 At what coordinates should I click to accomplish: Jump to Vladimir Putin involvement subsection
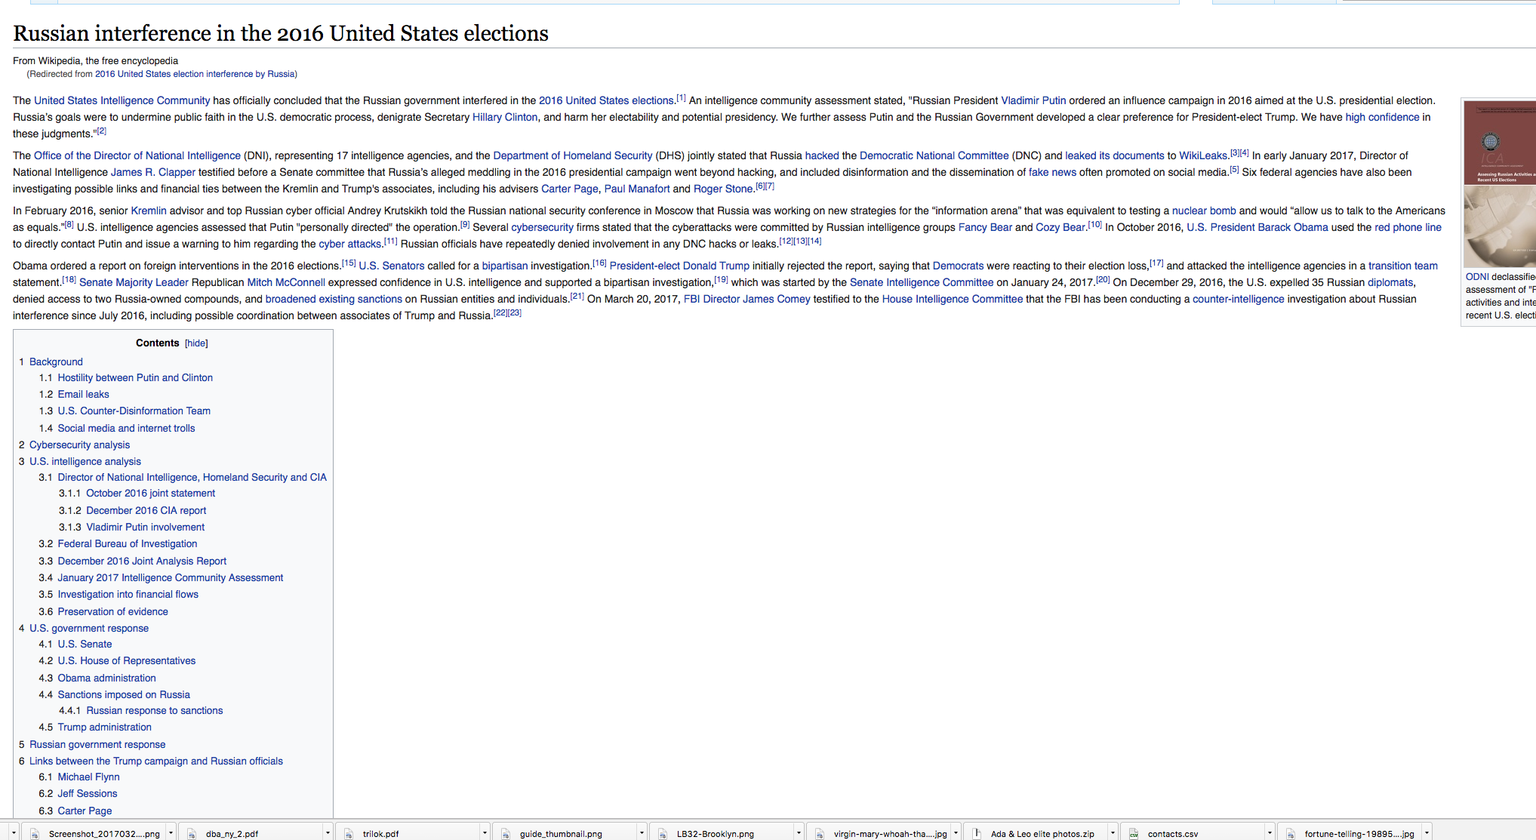pyautogui.click(x=145, y=527)
